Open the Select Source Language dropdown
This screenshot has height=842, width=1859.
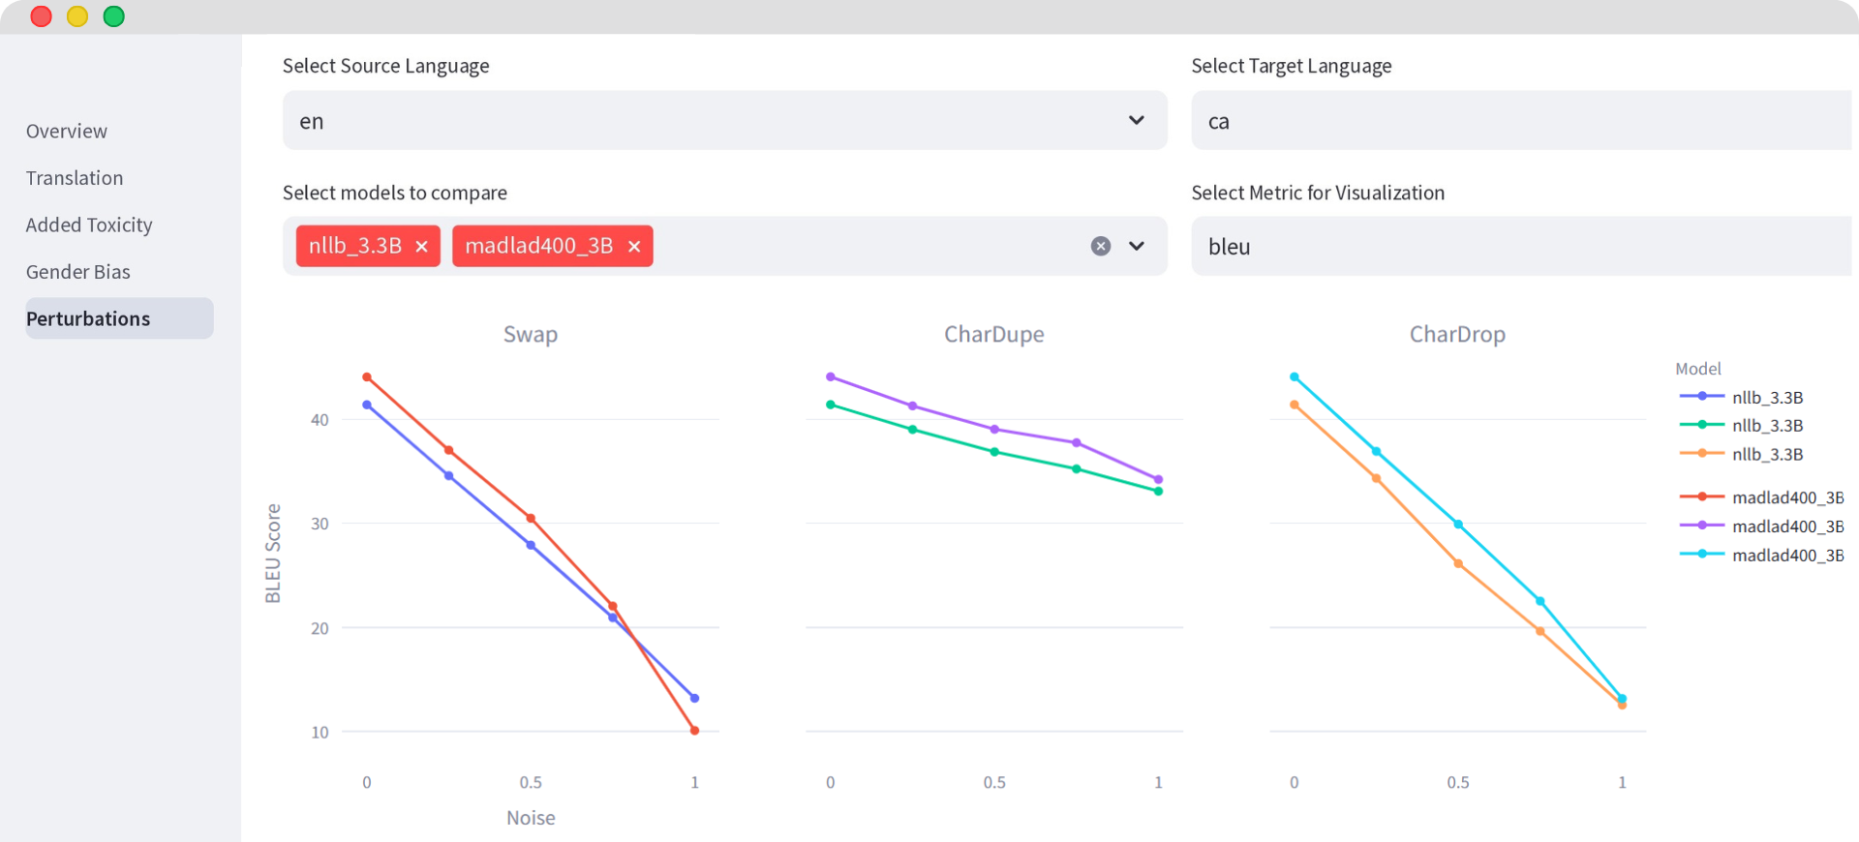[724, 121]
